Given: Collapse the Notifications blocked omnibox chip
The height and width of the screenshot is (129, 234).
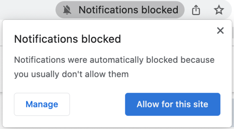Looking at the screenshot, I should [120, 10].
